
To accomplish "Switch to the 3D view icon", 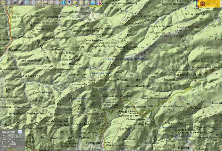I will (99, 3).
